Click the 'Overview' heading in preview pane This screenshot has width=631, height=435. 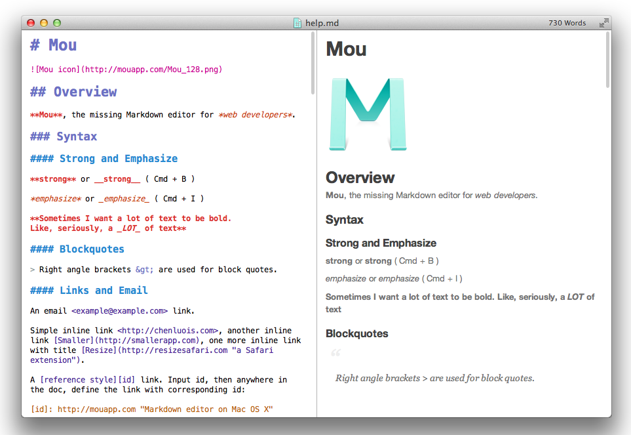360,178
